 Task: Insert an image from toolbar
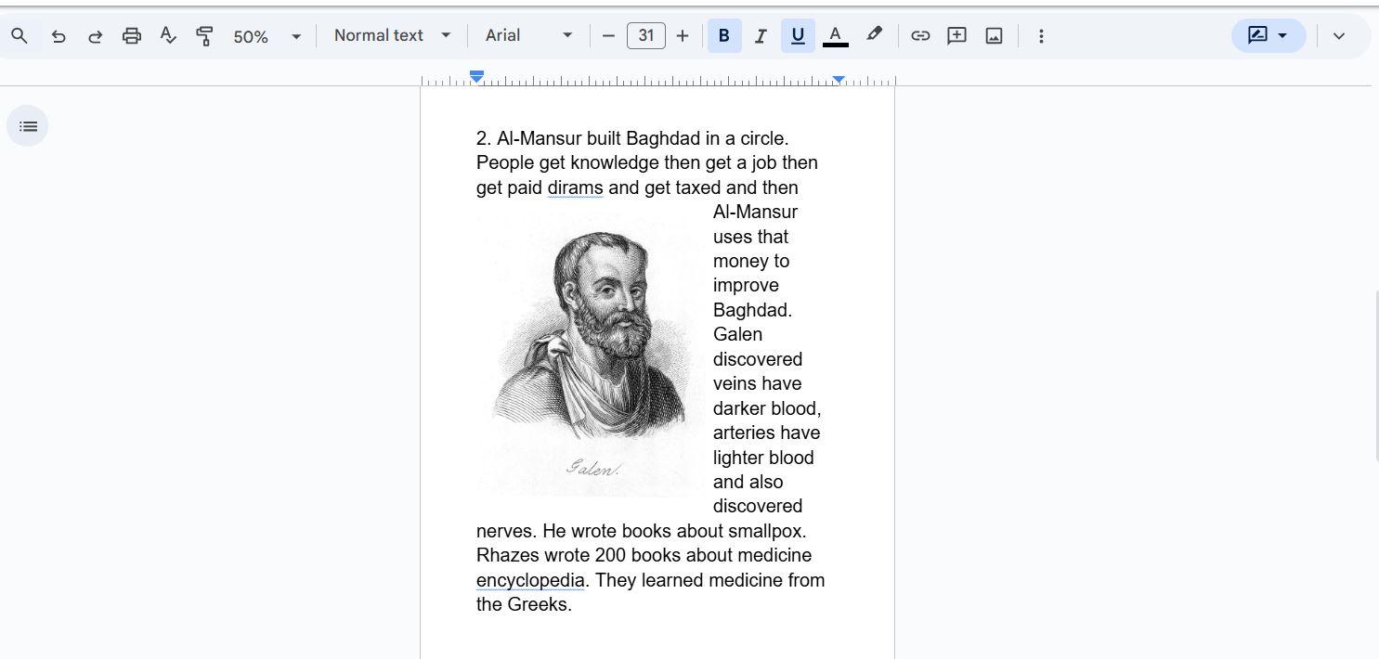tap(994, 36)
